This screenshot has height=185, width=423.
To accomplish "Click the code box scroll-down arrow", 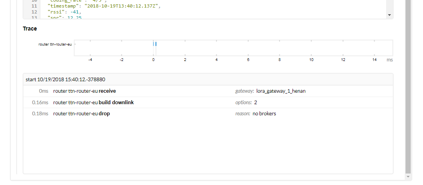I will [389, 15].
